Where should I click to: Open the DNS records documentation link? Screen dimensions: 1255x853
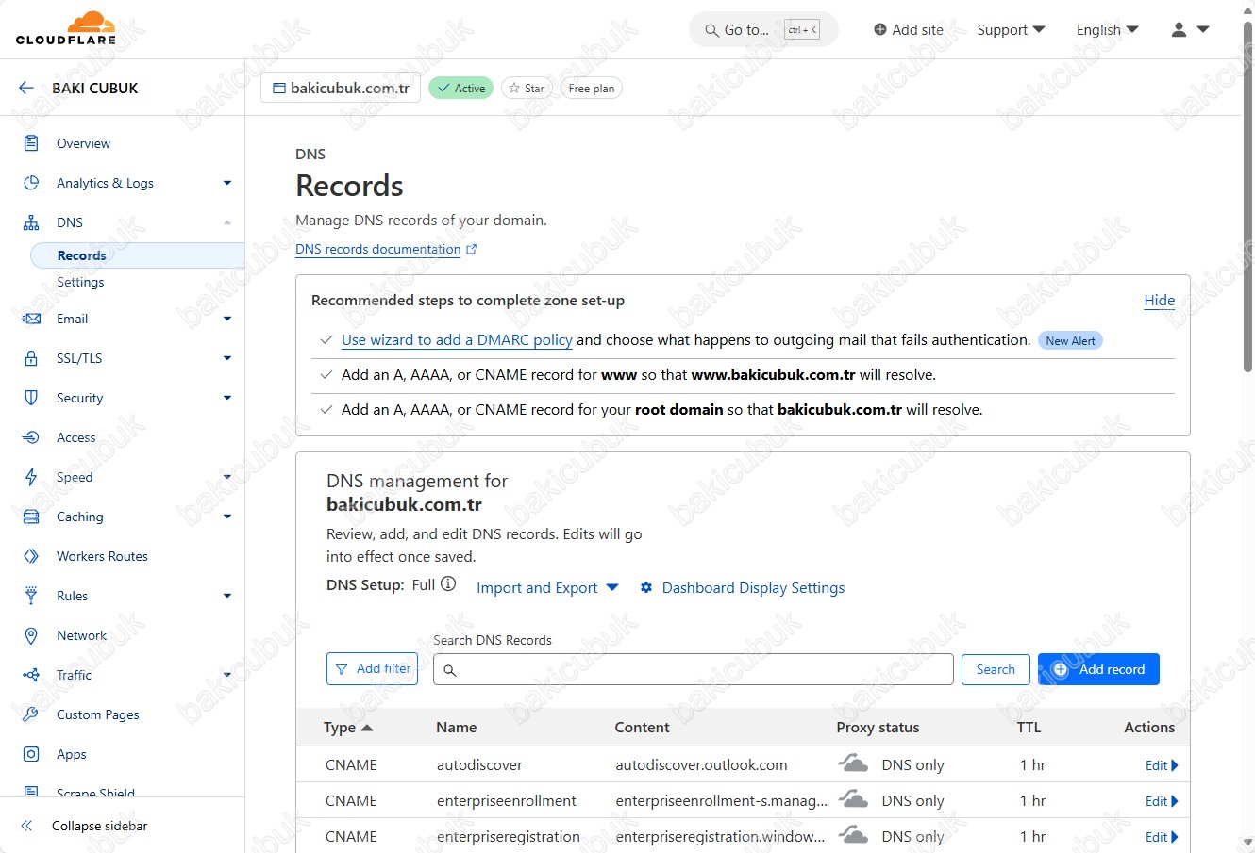coord(378,249)
